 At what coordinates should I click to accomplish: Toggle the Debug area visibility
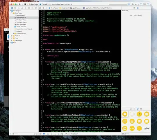pyautogui.click(x=144, y=4)
